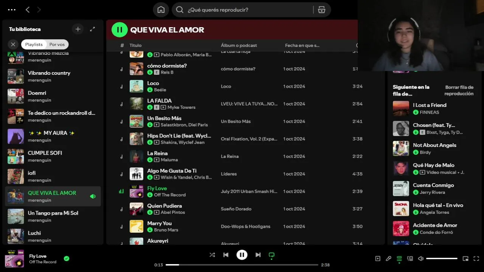Click downloaded icon on Marry You

tap(150, 230)
